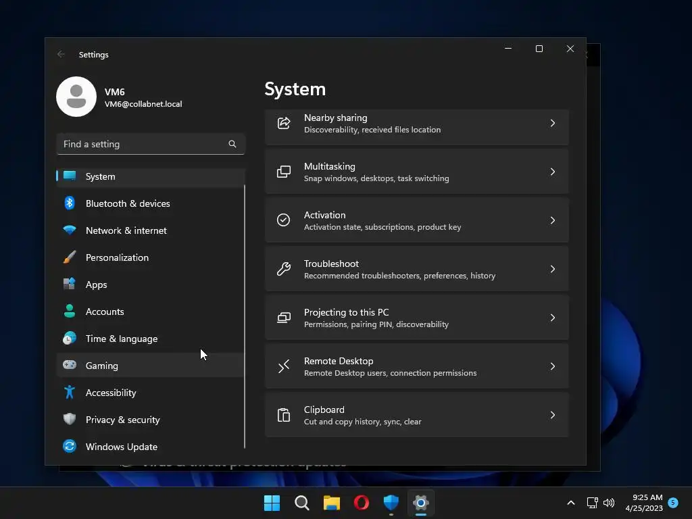Screen dimensions: 692x519
Task: Click the Nearby sharing share icon
Action: point(284,123)
